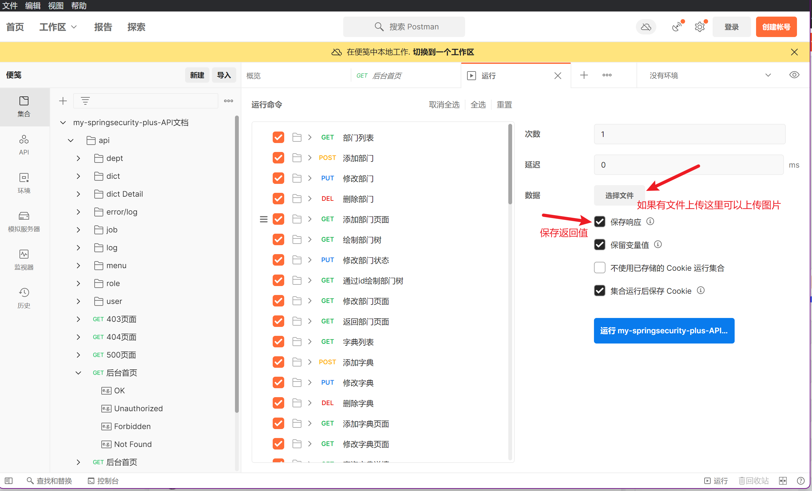Open the 监视器 monitors sidebar icon
Screen dimensions: 812x491
(x=24, y=260)
